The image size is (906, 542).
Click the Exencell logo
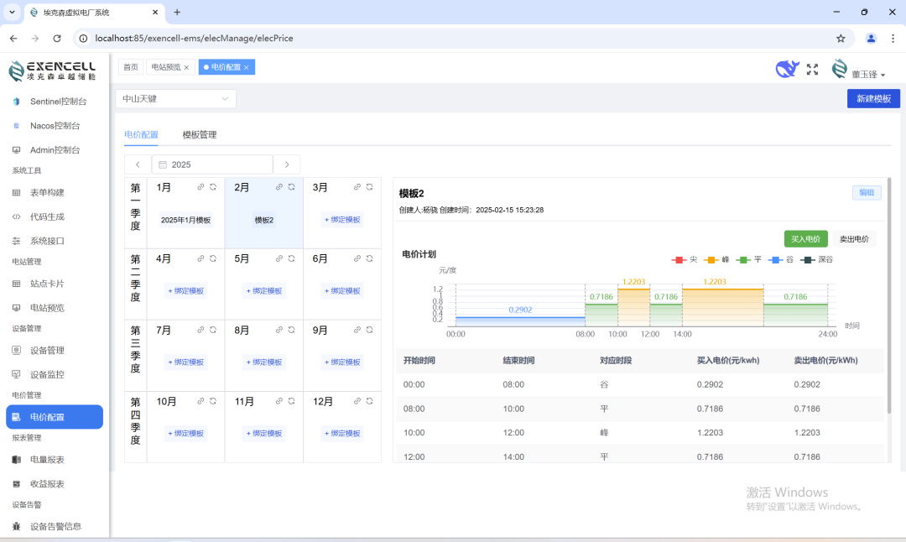pyautogui.click(x=52, y=70)
